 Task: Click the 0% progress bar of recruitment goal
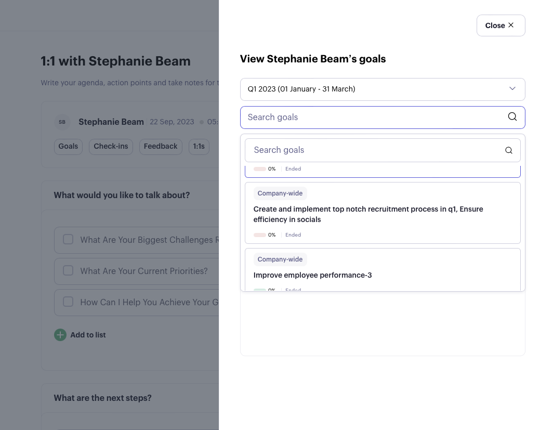coord(260,235)
